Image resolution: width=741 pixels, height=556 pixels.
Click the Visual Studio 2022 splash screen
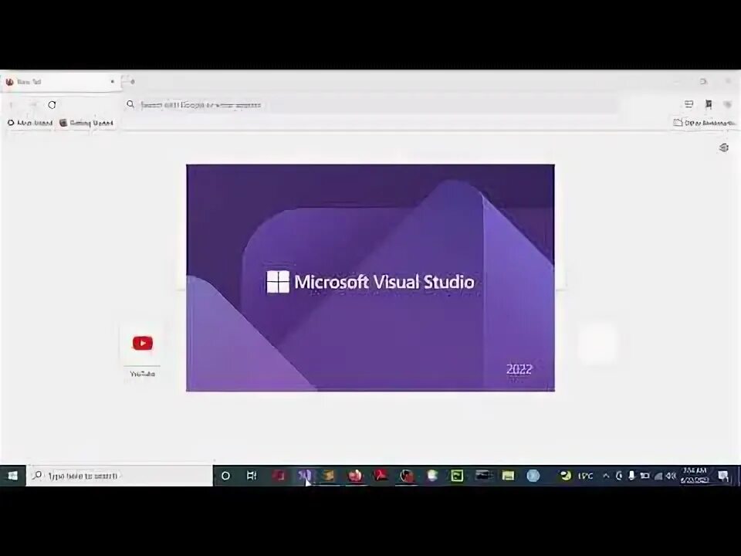(370, 278)
